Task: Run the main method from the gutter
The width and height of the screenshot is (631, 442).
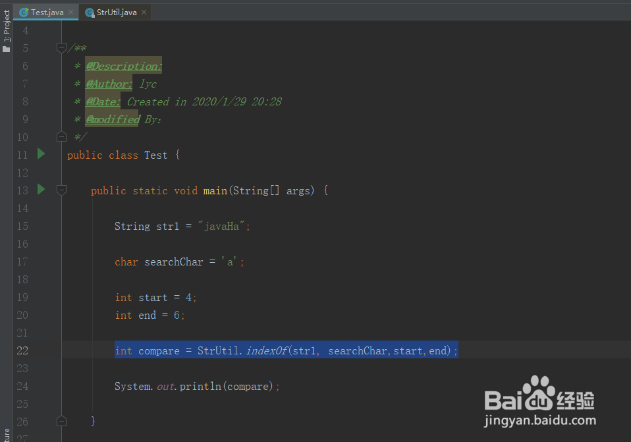Action: [41, 189]
